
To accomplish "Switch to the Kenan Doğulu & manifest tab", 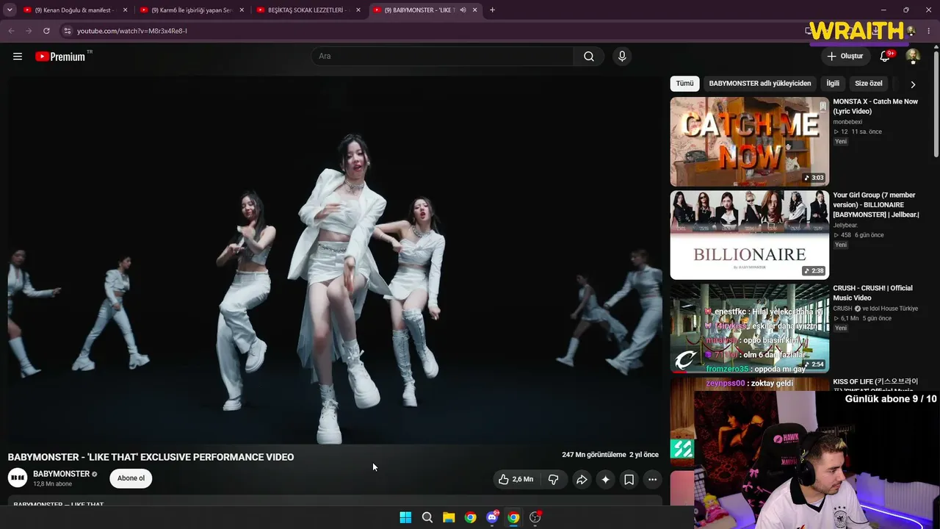I will 73,10.
